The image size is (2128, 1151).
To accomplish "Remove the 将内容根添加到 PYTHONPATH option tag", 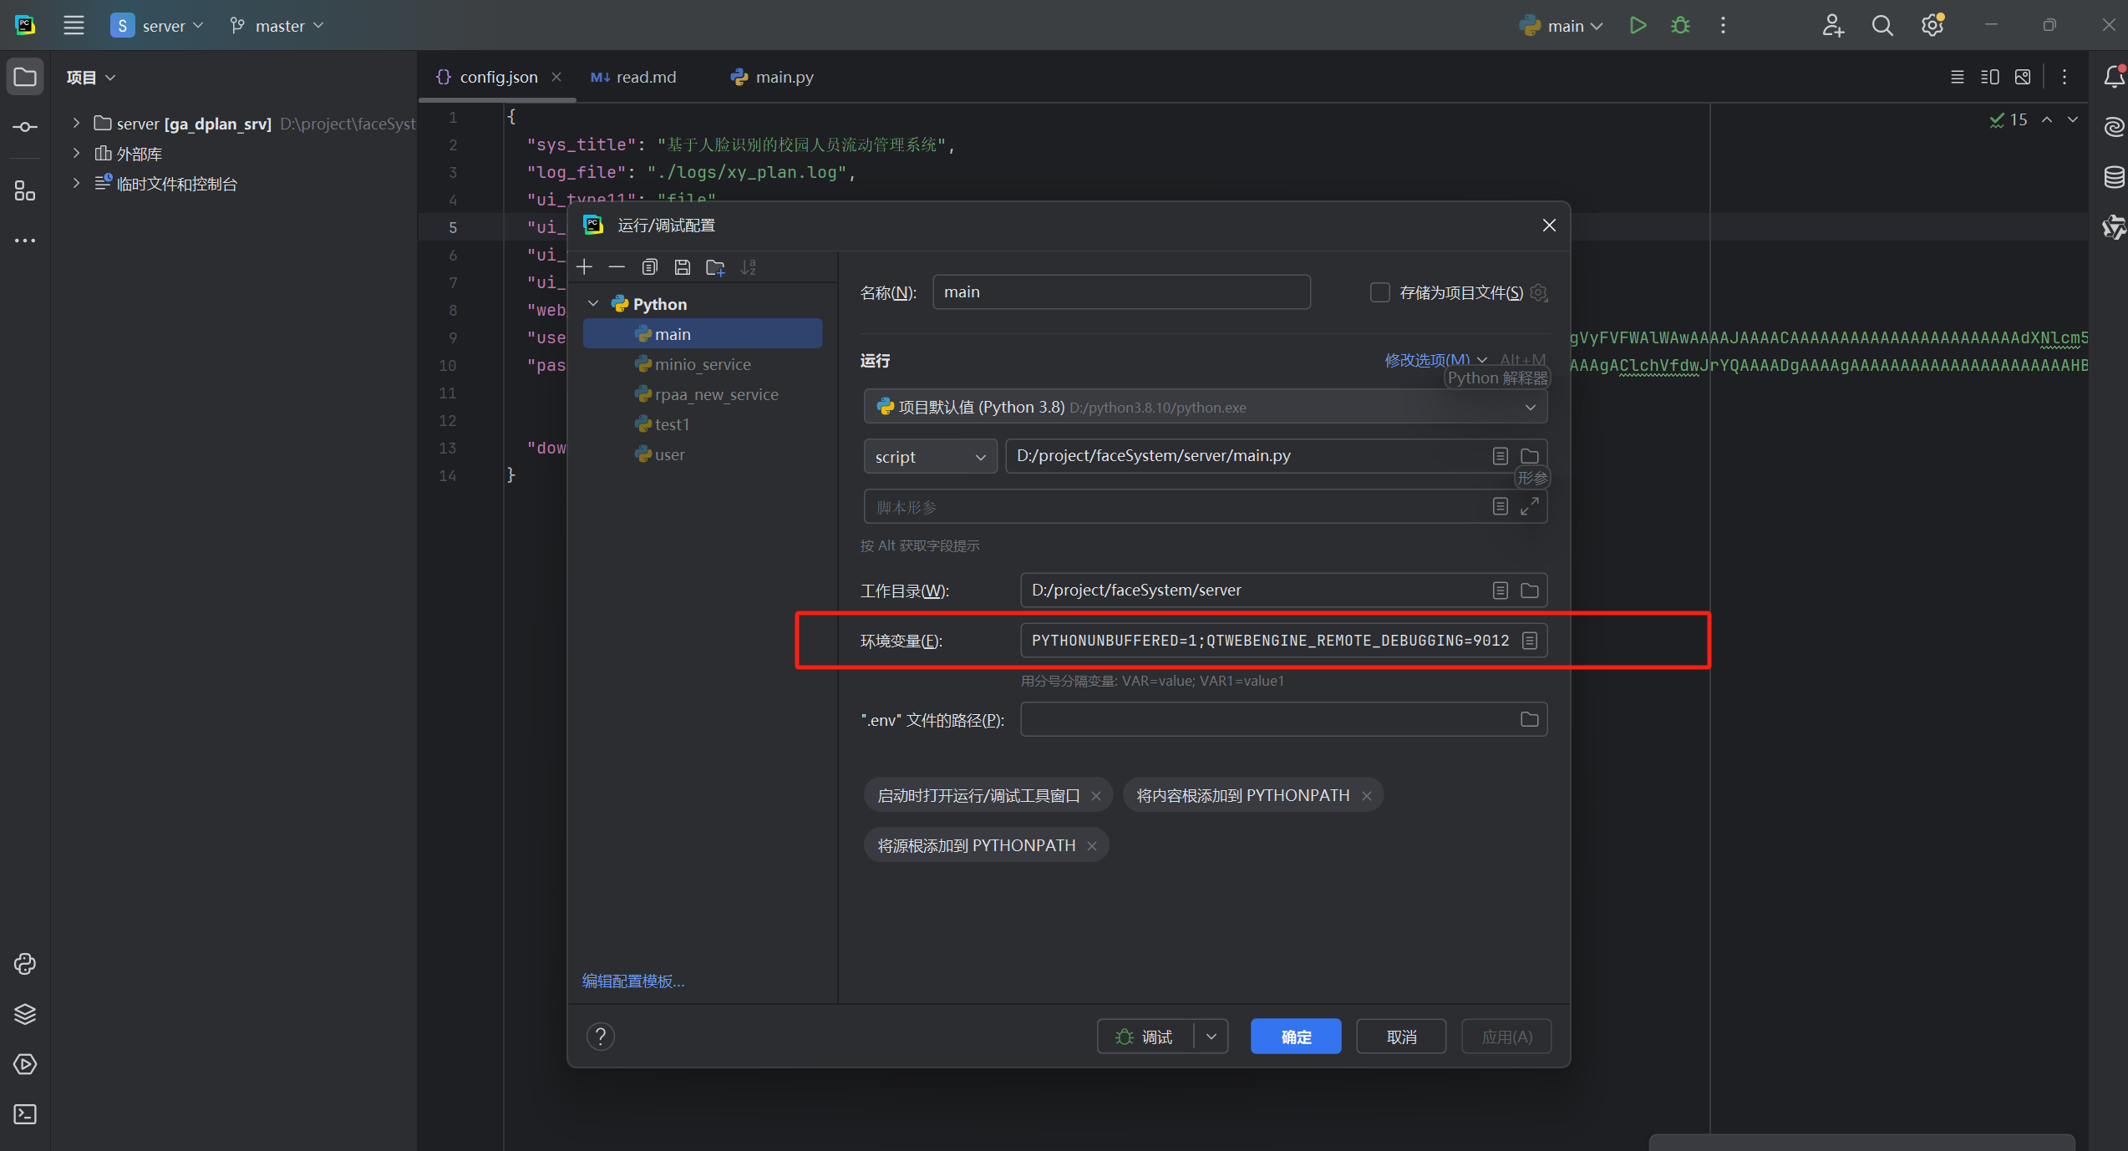I will (1367, 796).
